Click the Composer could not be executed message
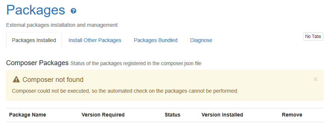 [125, 91]
